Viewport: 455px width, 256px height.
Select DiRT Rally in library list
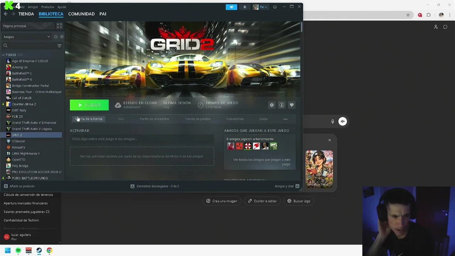point(32,110)
